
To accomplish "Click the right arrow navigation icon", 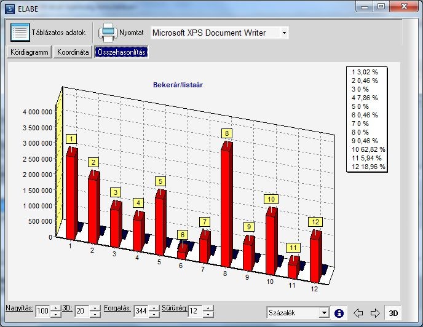I will [x=375, y=313].
